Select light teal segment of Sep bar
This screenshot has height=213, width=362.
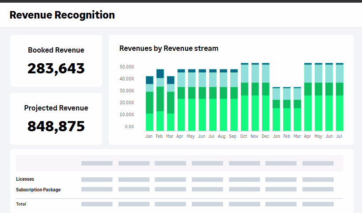(234, 80)
